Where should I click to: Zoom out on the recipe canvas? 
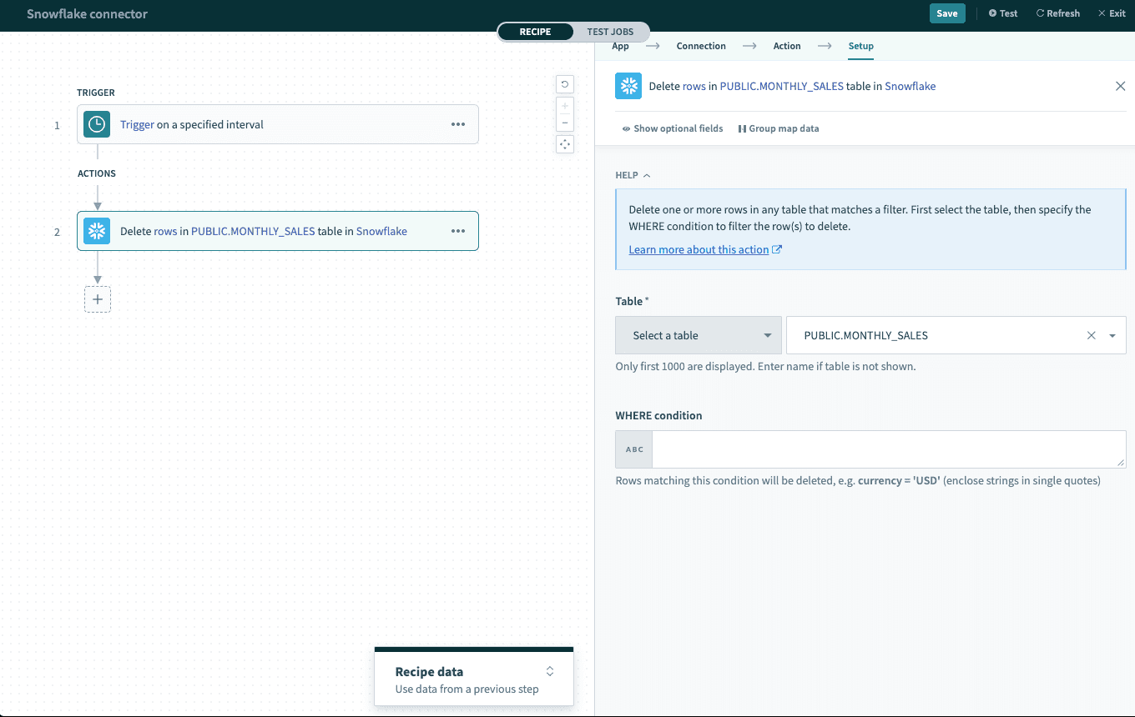coord(565,123)
